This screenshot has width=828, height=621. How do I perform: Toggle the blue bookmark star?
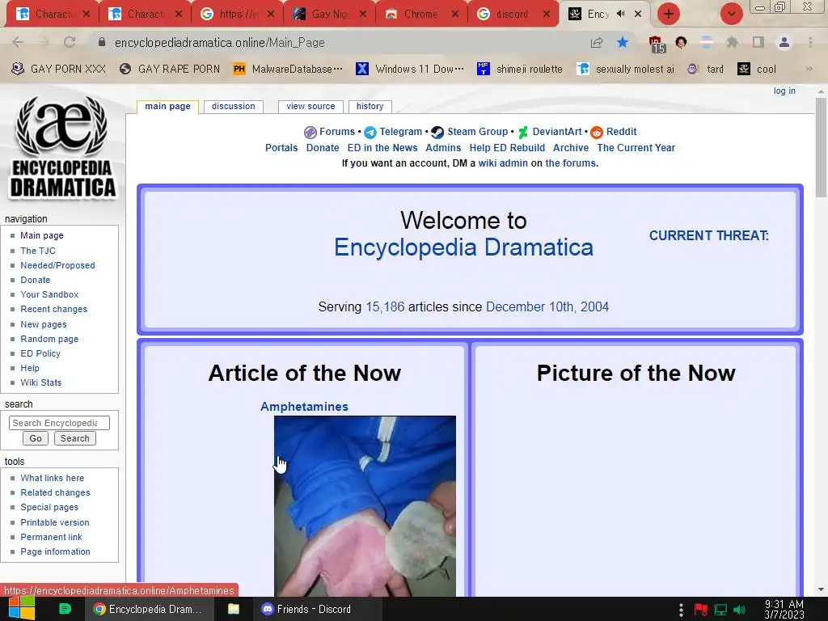pos(623,42)
